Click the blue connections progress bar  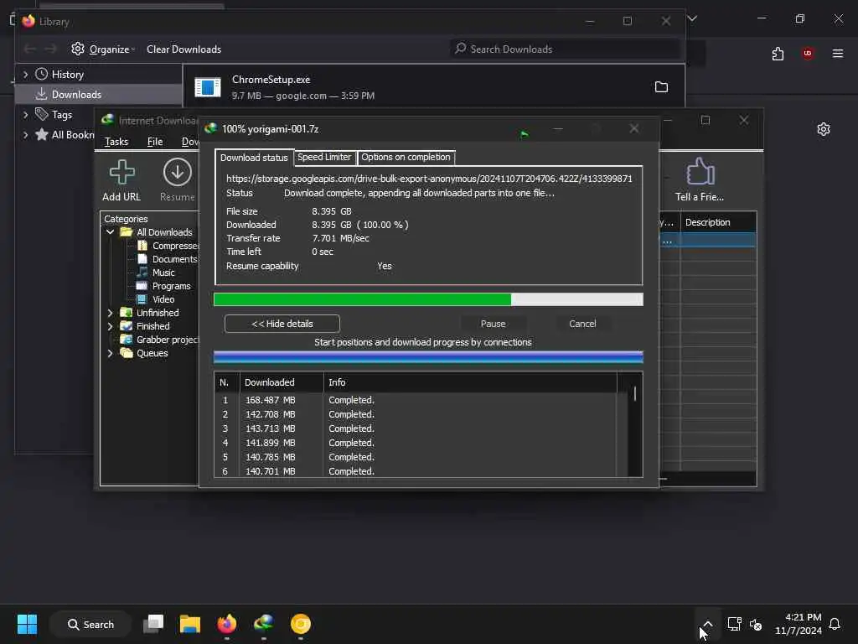(x=428, y=357)
